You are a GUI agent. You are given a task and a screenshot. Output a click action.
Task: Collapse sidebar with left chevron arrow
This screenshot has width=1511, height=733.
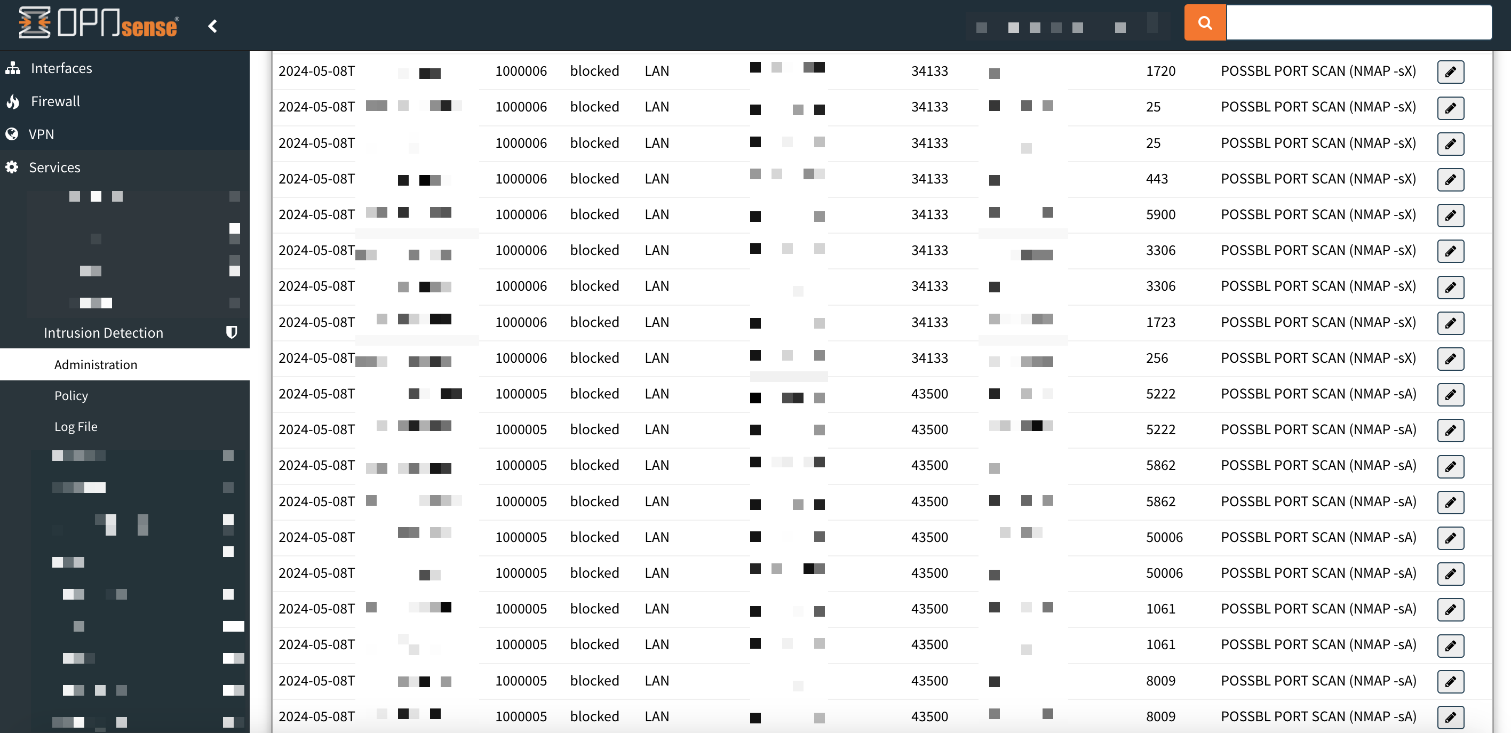213,26
